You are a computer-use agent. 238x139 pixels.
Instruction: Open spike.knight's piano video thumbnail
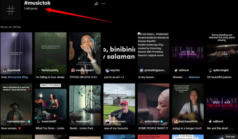click(222, 53)
